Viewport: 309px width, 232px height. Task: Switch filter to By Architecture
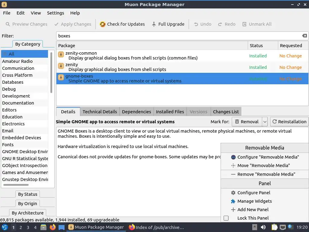point(27,213)
